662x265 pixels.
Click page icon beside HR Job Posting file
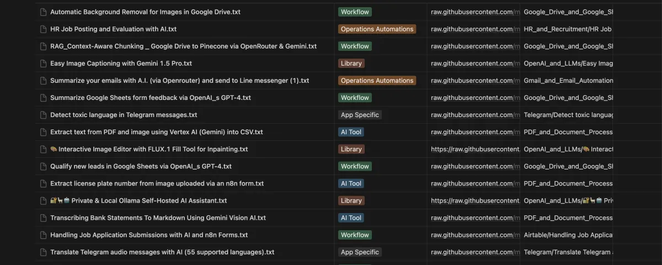tap(42, 29)
